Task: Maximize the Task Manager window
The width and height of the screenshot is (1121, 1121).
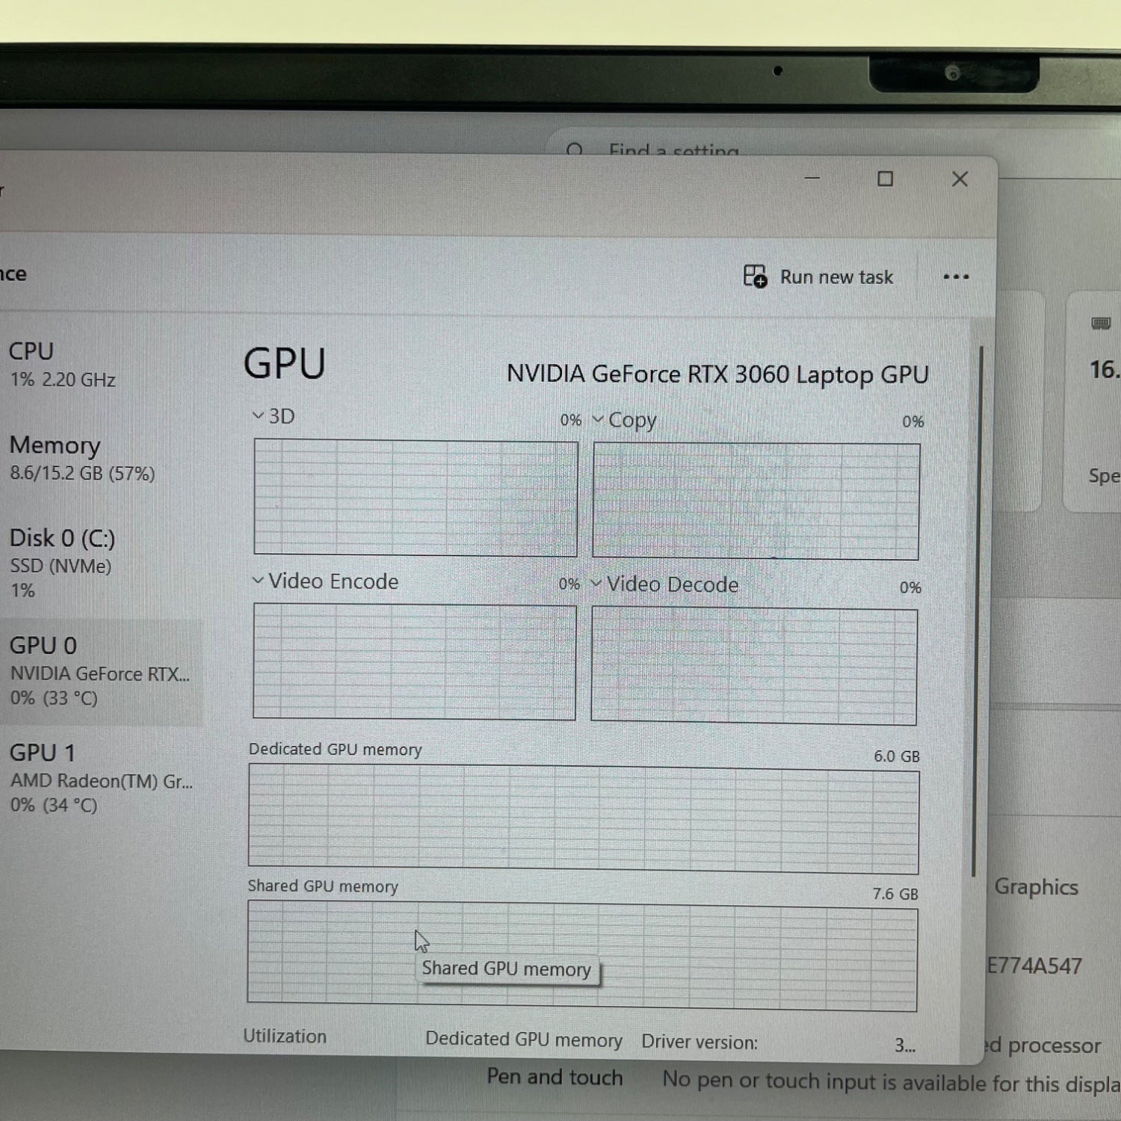Action: coord(886,179)
